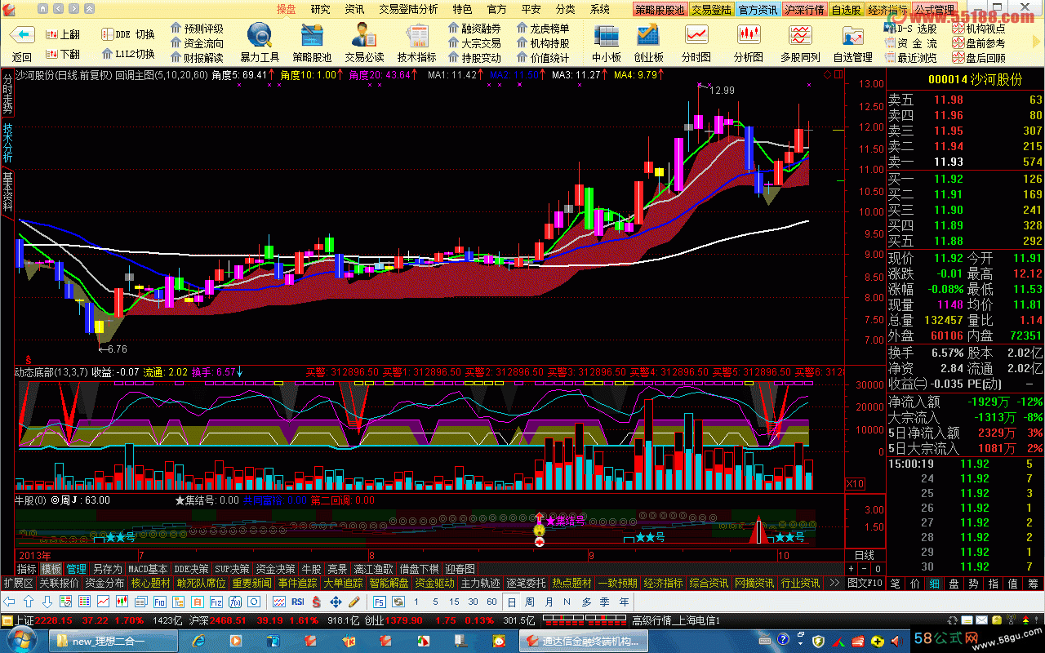Click 下翻 page-down toolbar item

pos(63,54)
